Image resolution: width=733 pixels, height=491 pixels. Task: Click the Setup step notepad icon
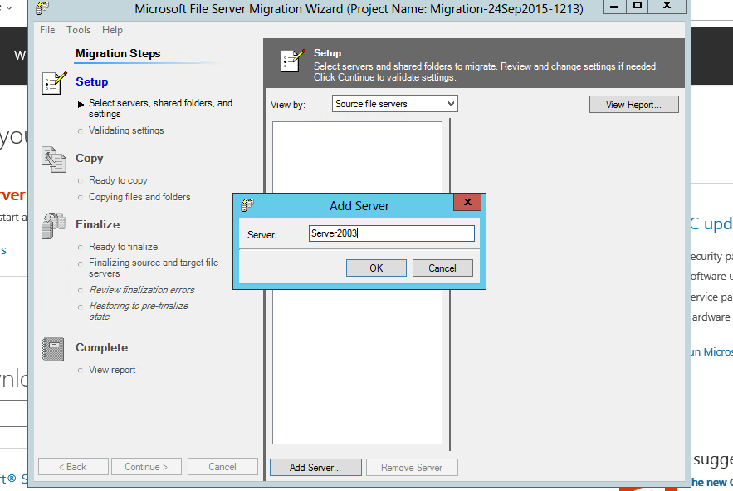pyautogui.click(x=54, y=83)
